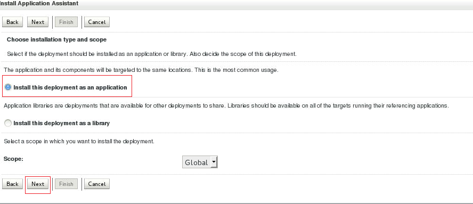Select the install as an application radio button

point(8,87)
